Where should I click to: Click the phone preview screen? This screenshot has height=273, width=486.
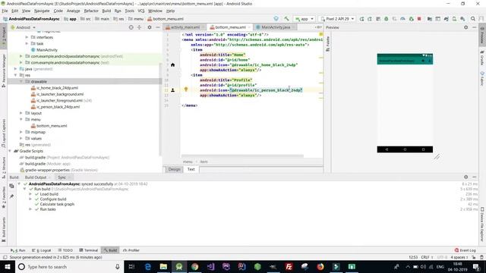pos(405,103)
